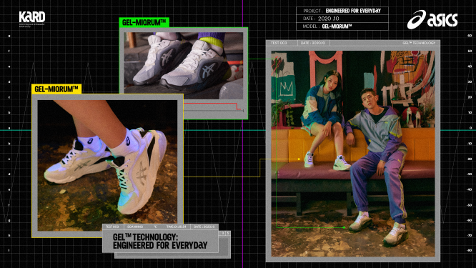Screen dimensions: 476x268
Task: Open the couple on sofa photo
Action: (x=353, y=154)
